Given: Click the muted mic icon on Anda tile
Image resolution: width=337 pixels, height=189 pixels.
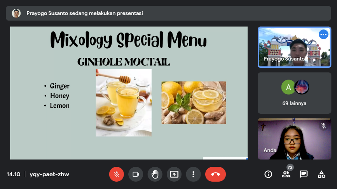Looking at the screenshot, I should point(323,126).
